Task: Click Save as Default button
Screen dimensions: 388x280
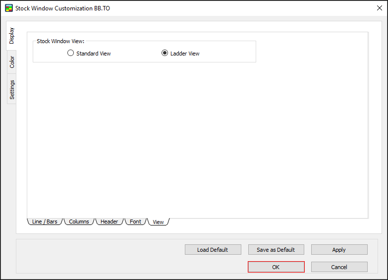Action: point(276,250)
